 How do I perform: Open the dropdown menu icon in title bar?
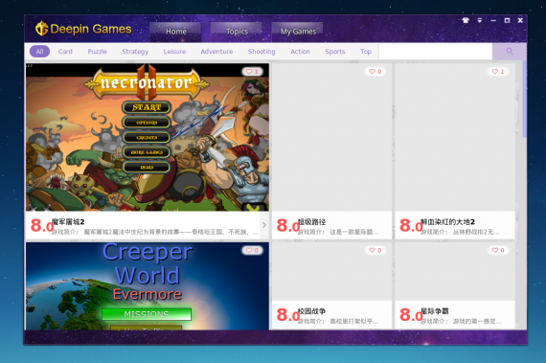pyautogui.click(x=480, y=20)
